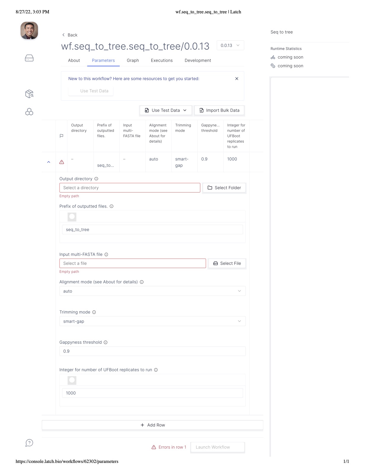Viewport: 365px width, 473px height.
Task: Click the Seq to tree heading
Action: pyautogui.click(x=281, y=32)
